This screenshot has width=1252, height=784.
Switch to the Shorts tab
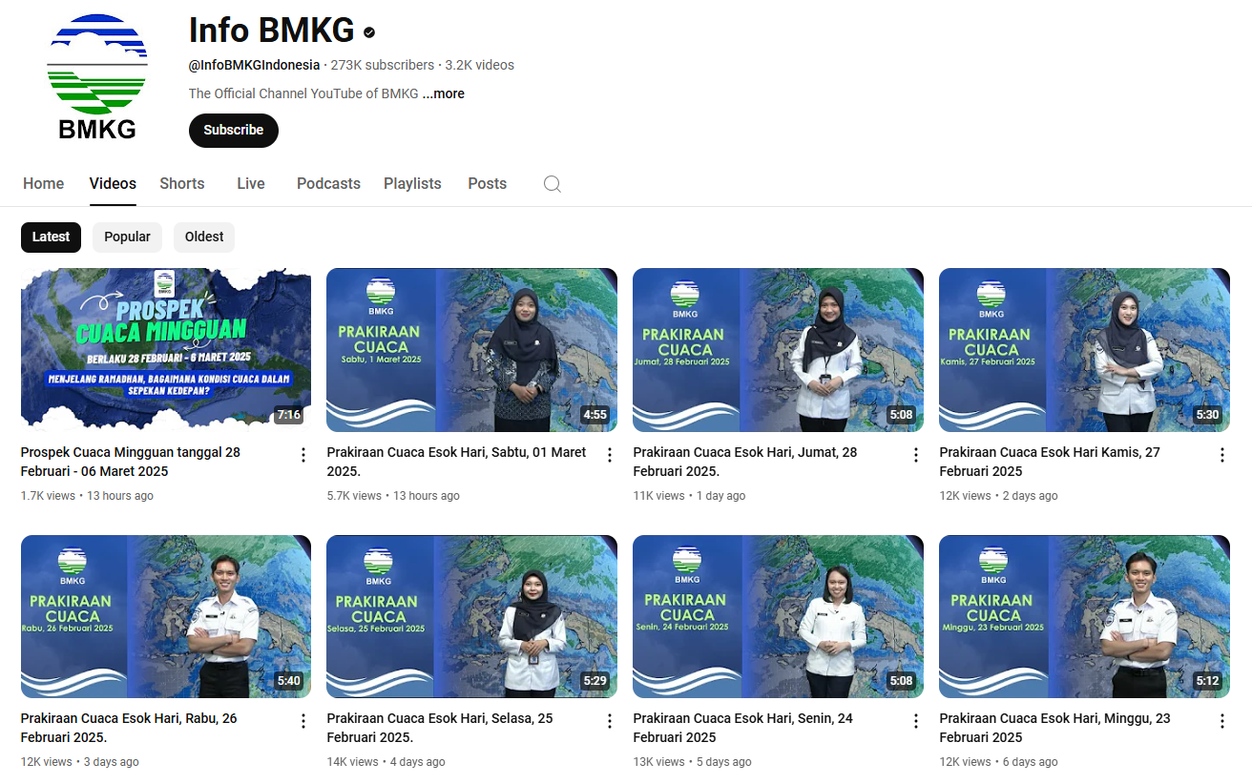(181, 184)
